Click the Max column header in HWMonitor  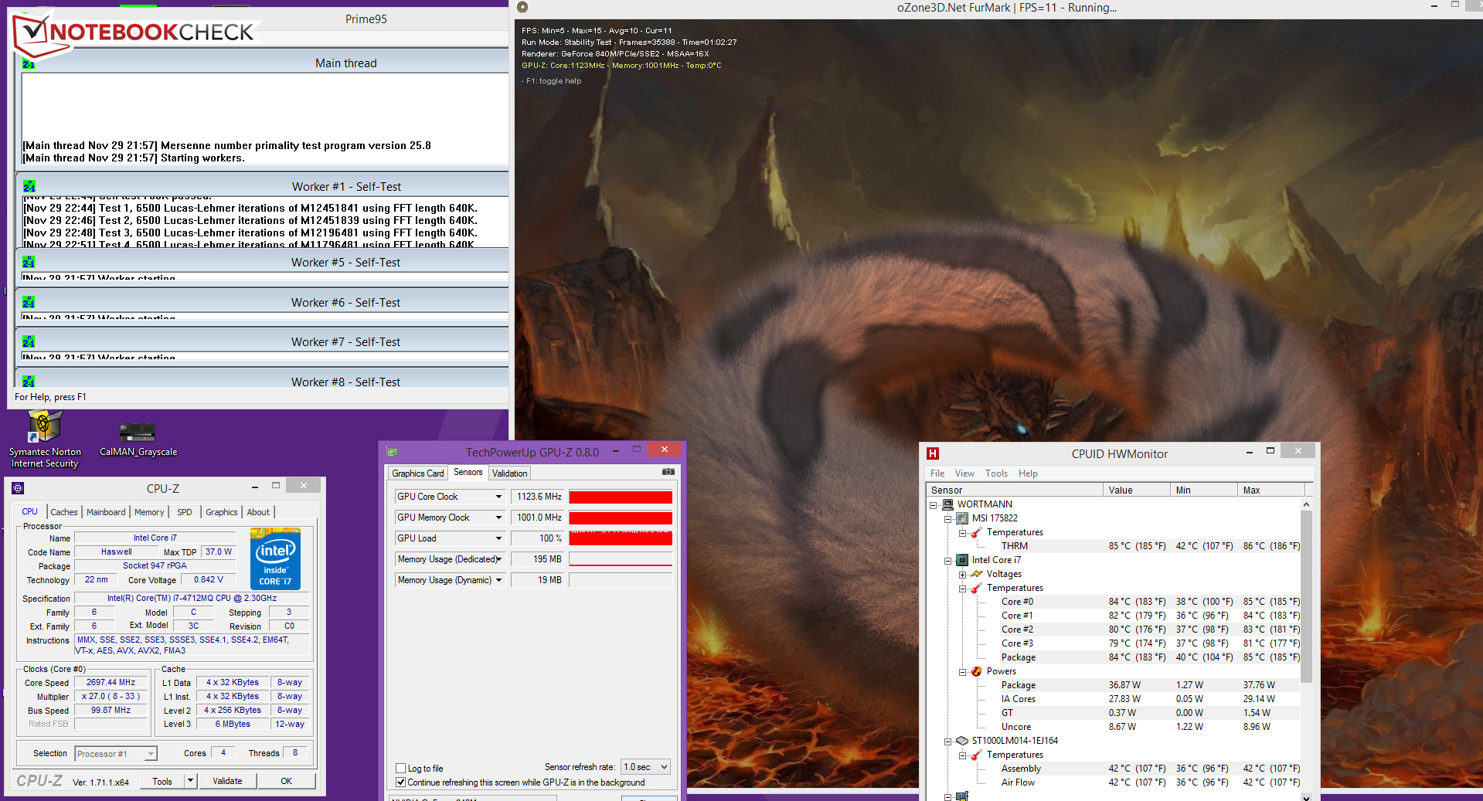coord(1270,490)
